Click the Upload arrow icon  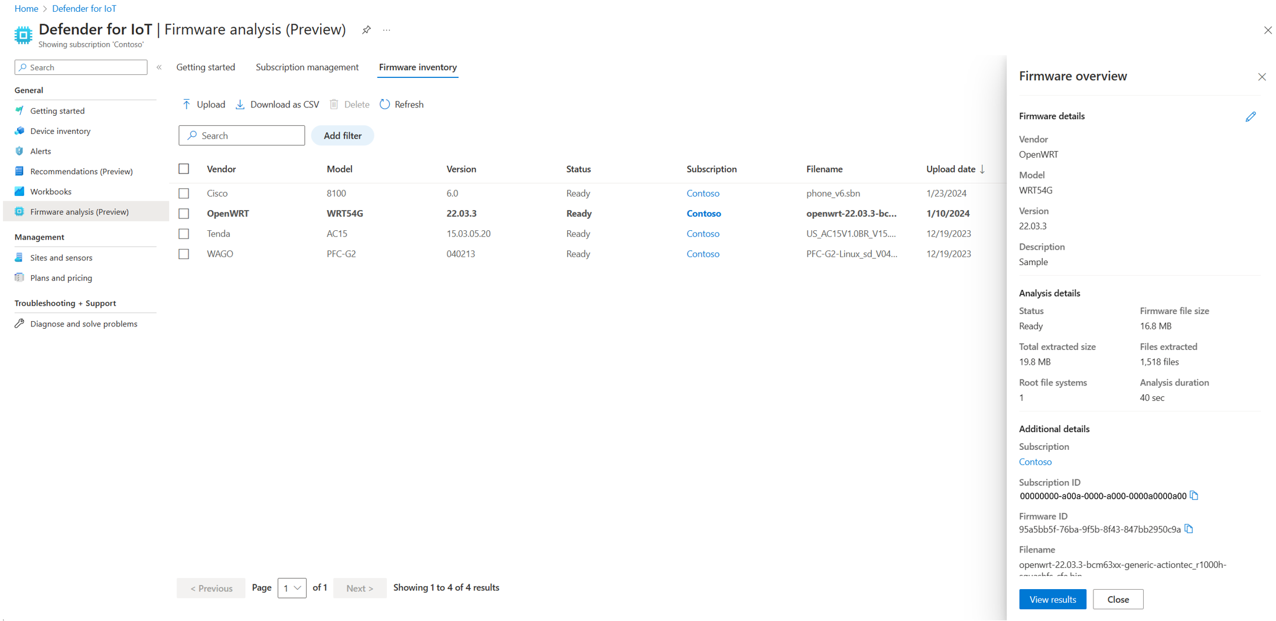187,104
